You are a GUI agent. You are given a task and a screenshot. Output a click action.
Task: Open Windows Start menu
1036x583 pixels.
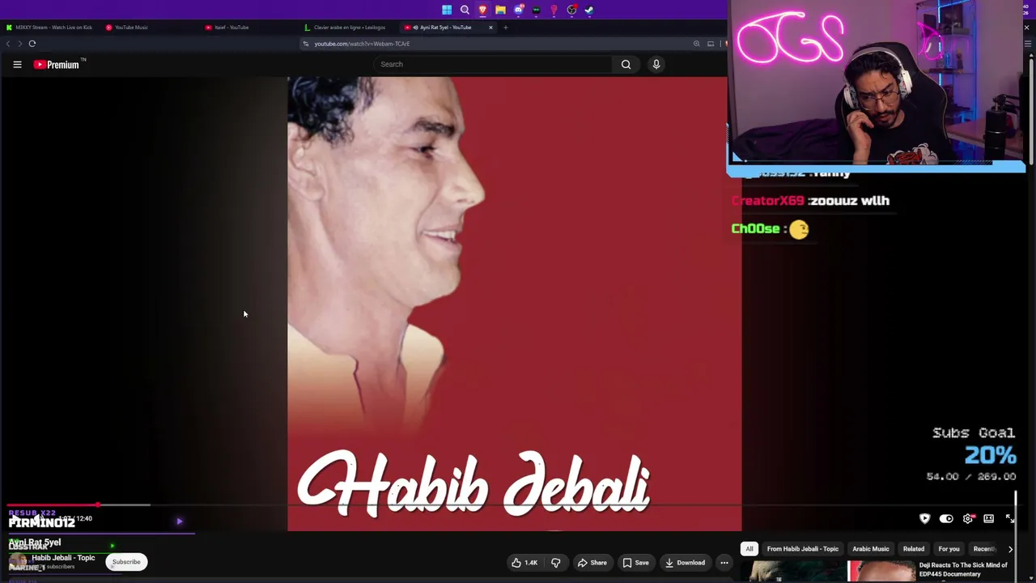point(447,10)
